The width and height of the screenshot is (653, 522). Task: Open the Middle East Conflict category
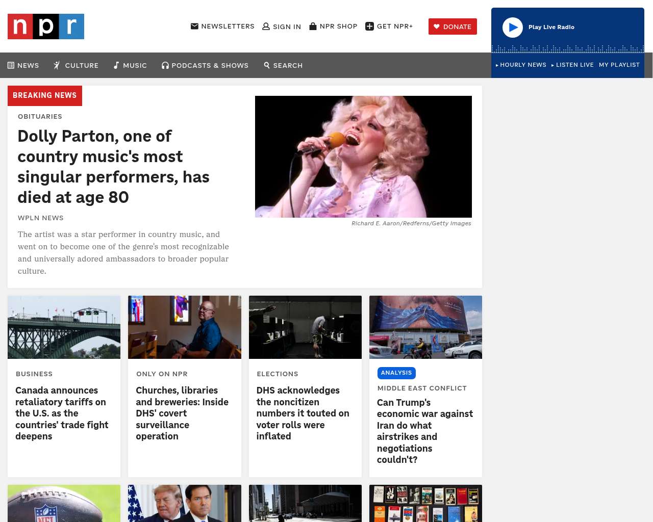pyautogui.click(x=422, y=388)
